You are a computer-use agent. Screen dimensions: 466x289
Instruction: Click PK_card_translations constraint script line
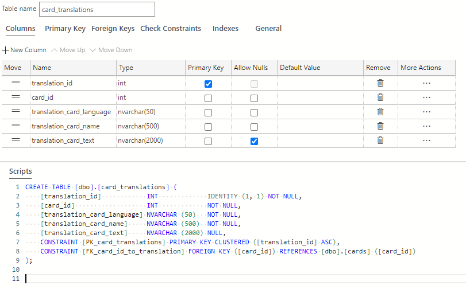(x=190, y=242)
